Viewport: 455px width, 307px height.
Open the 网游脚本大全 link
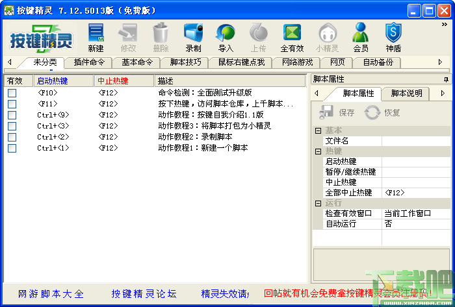[x=51, y=294]
